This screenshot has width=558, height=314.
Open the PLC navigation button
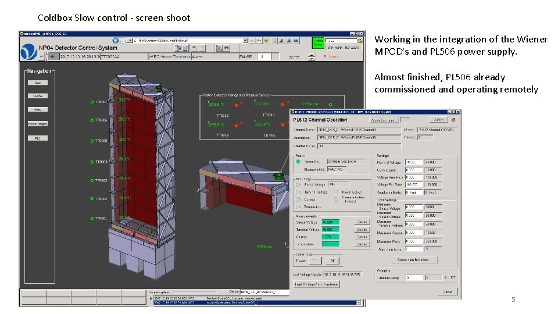coord(38,138)
